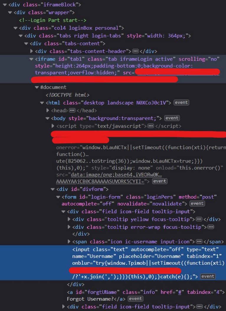Screen dimensions: 226x311
Task: Click ellipsis badge in ic-username span
Action: point(199,242)
